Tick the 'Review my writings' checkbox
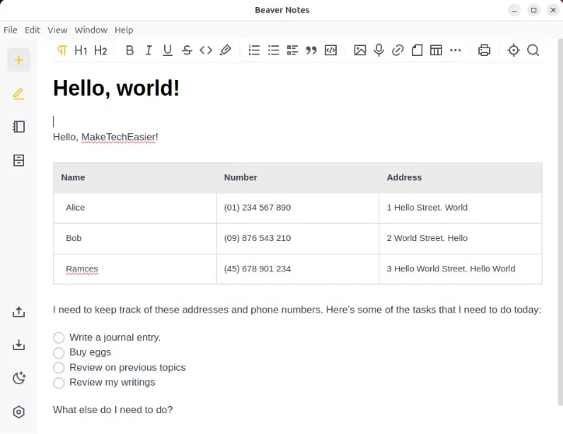Screen dimensions: 563x434 point(59,383)
